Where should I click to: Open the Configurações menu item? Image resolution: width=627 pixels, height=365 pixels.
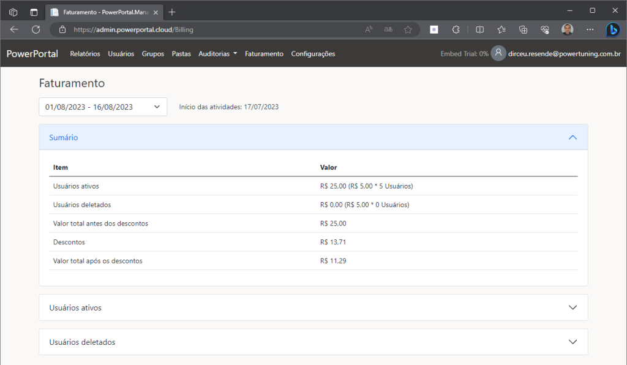313,54
